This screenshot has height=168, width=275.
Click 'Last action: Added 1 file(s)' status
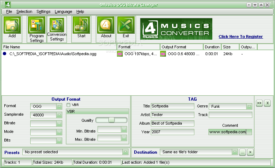tap(196, 162)
